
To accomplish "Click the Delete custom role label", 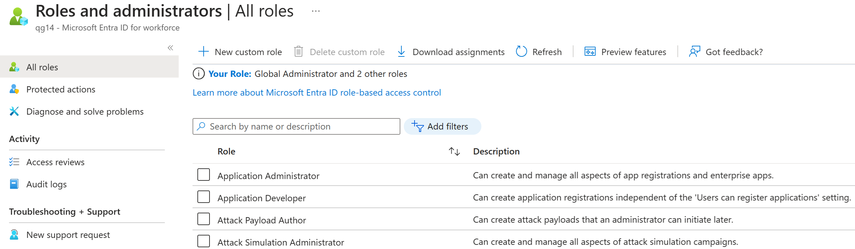I will point(347,52).
